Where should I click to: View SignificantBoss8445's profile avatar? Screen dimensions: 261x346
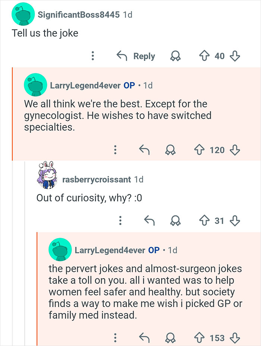(23, 14)
